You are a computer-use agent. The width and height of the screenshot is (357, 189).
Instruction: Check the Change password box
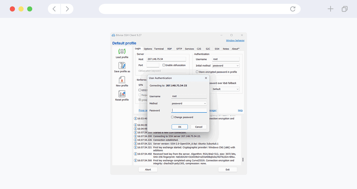pos(173,117)
